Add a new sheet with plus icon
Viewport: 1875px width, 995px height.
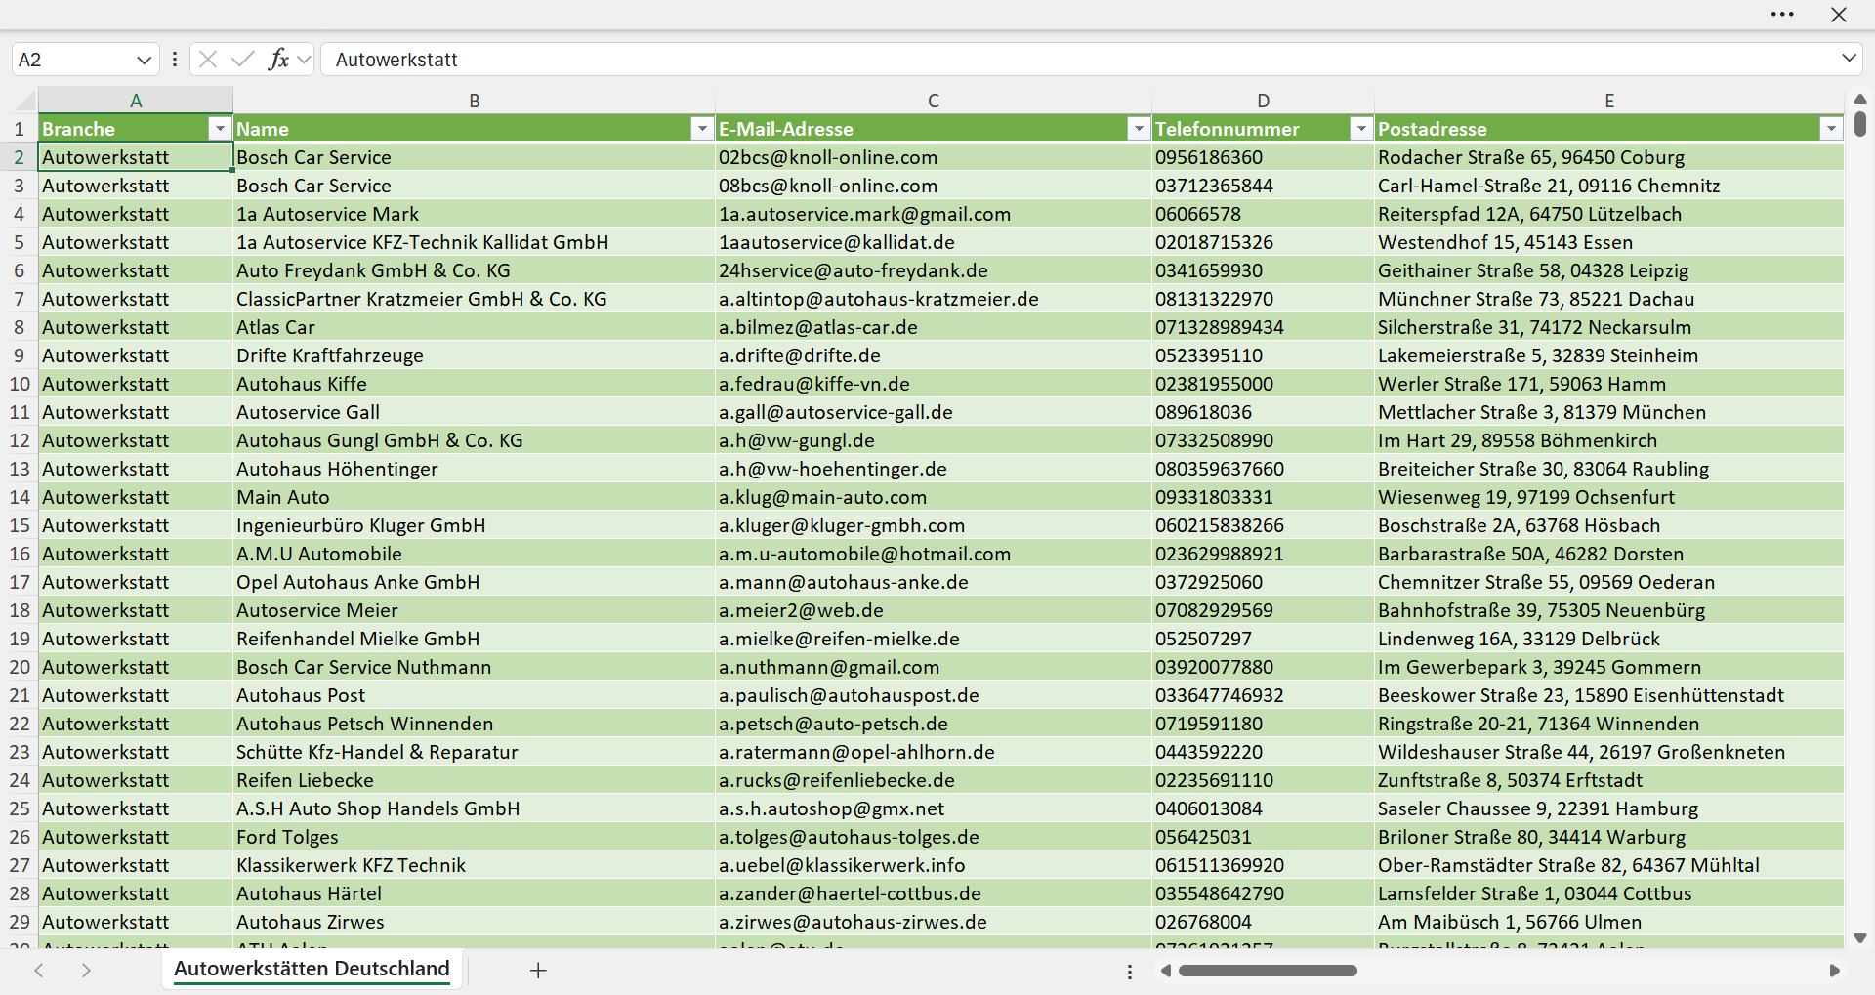[x=538, y=970]
